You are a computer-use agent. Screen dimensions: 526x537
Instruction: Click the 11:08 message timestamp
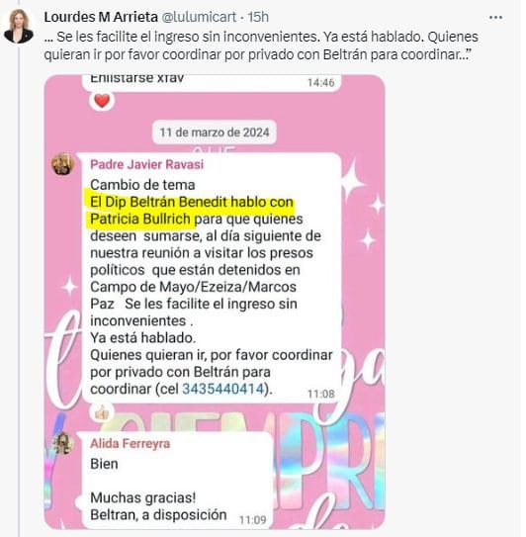click(321, 394)
